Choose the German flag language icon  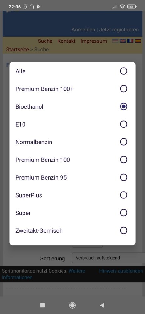(x=115, y=41)
